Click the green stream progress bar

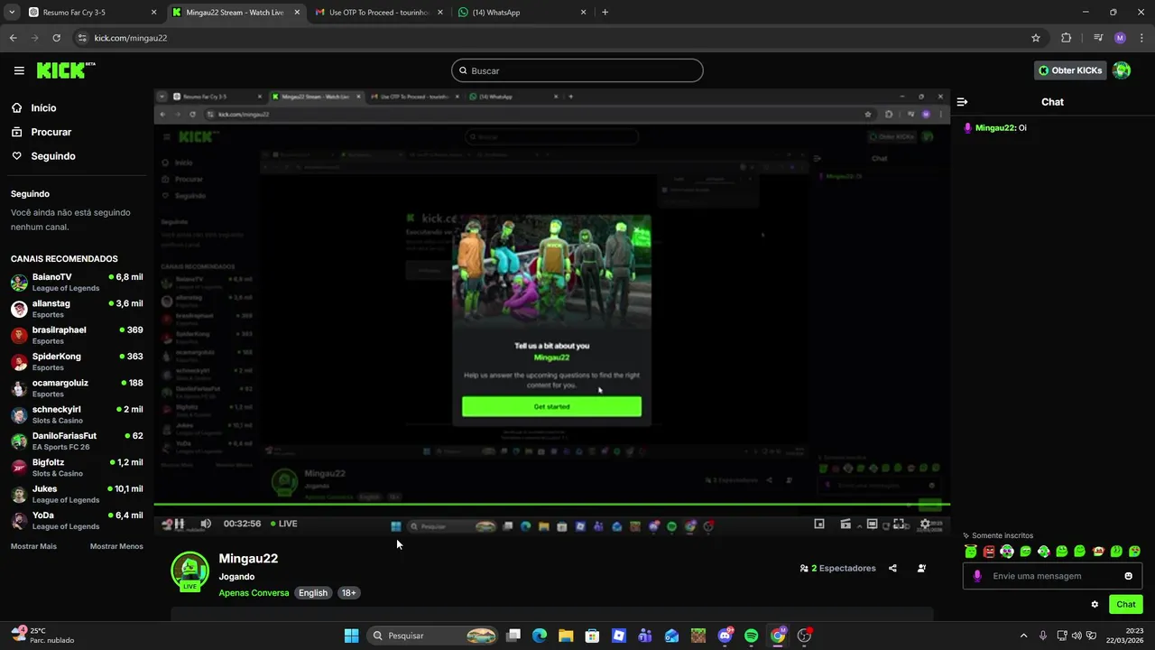coord(551,505)
